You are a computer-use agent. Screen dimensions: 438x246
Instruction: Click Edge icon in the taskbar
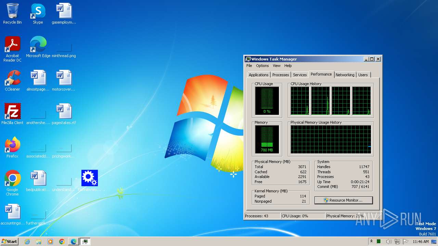(74, 242)
